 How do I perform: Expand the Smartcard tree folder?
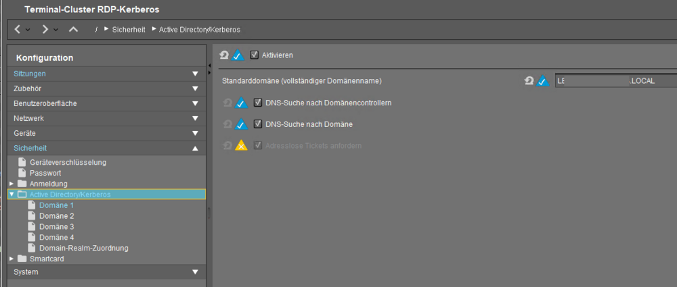[x=12, y=259]
